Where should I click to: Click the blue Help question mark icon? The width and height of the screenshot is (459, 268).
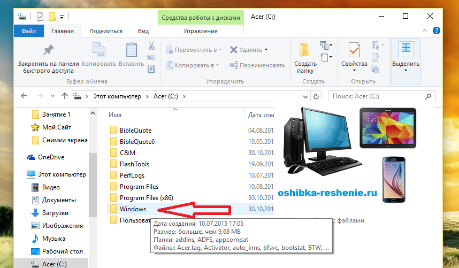[436, 30]
